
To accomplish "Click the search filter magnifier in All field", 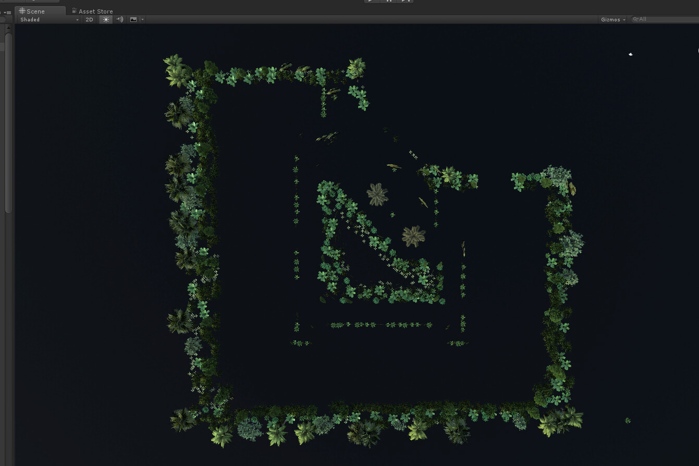I will (x=636, y=19).
